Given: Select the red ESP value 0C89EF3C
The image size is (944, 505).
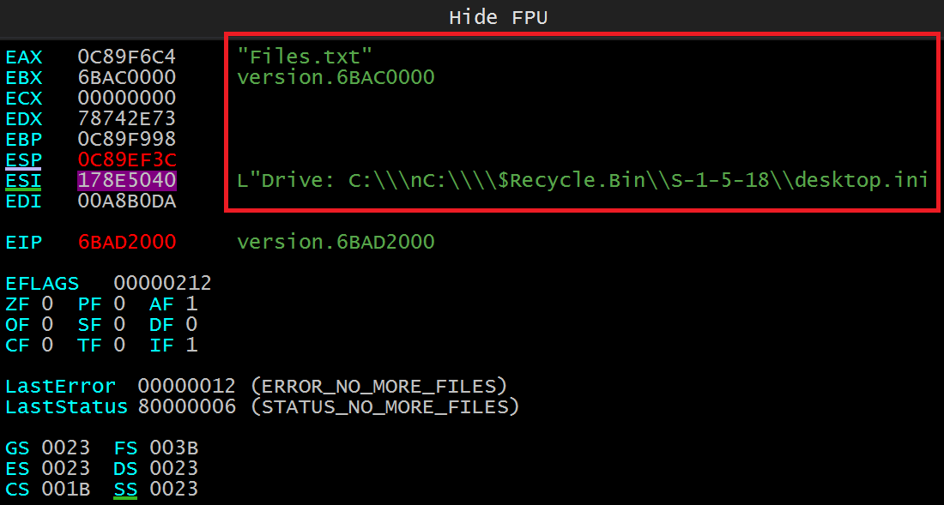Looking at the screenshot, I should pos(126,160).
